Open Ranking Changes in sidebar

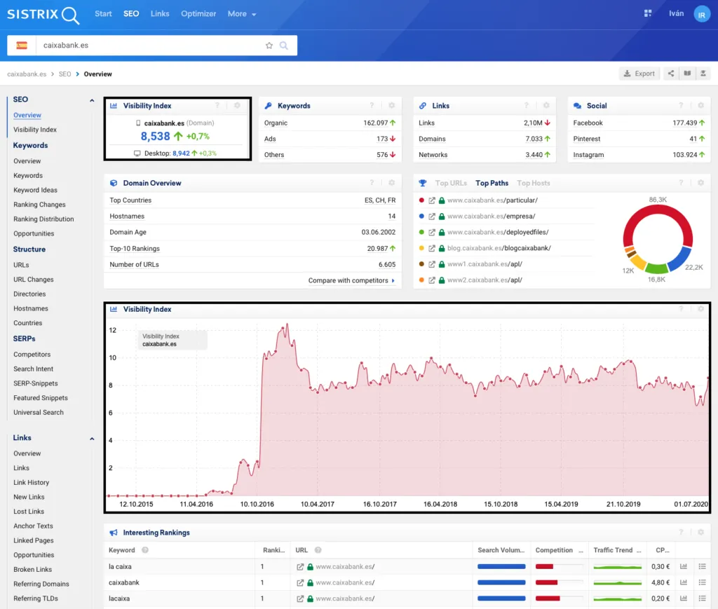pos(39,205)
